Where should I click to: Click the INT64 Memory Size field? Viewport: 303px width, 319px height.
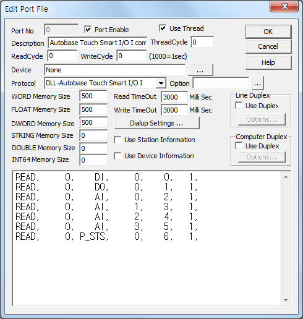(93, 160)
